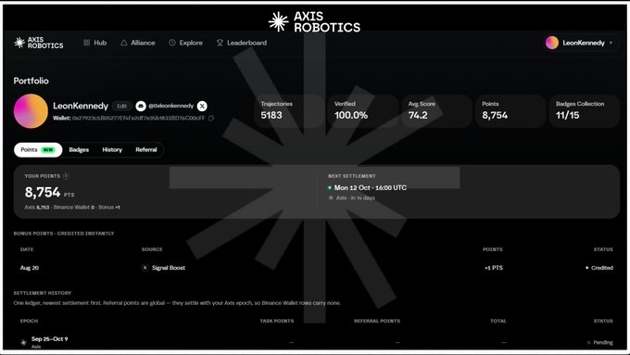Open the Explore page
The width and height of the screenshot is (630, 355).
point(185,43)
